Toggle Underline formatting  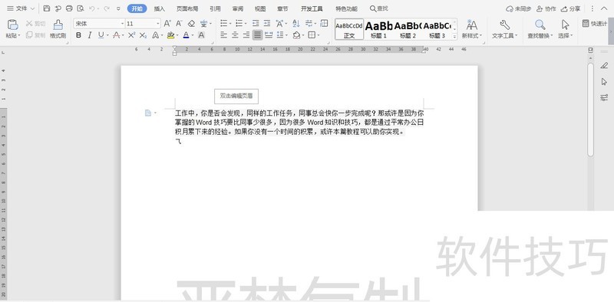pos(101,35)
